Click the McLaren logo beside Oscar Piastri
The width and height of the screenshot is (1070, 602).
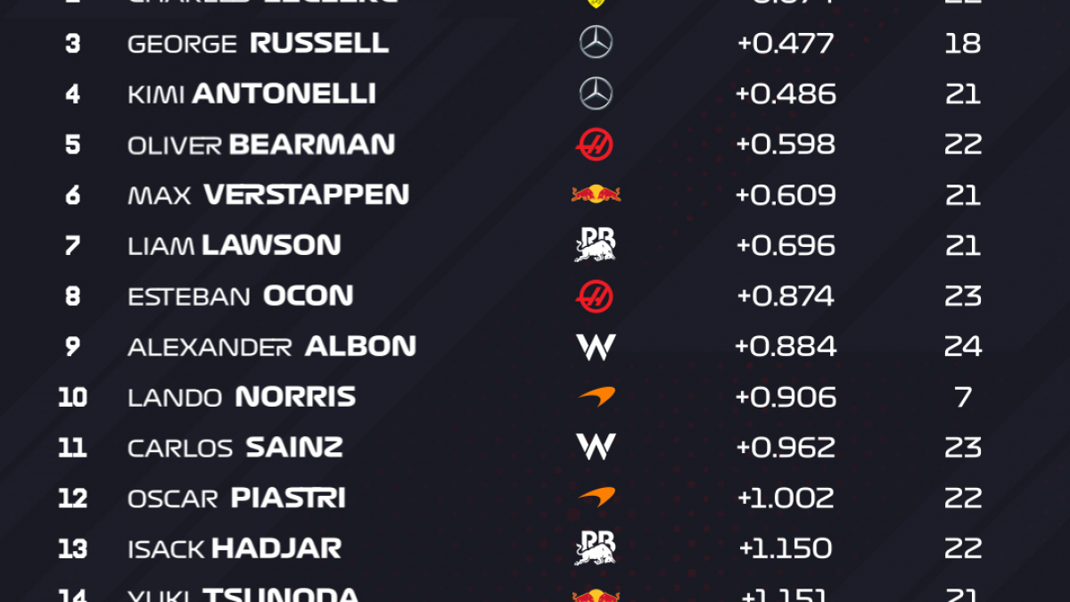(596, 498)
